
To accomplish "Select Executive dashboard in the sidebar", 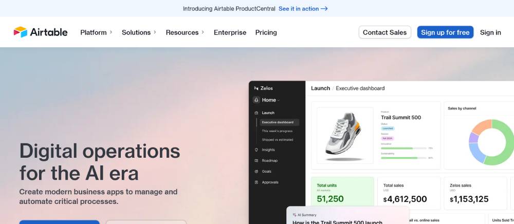I will point(278,122).
